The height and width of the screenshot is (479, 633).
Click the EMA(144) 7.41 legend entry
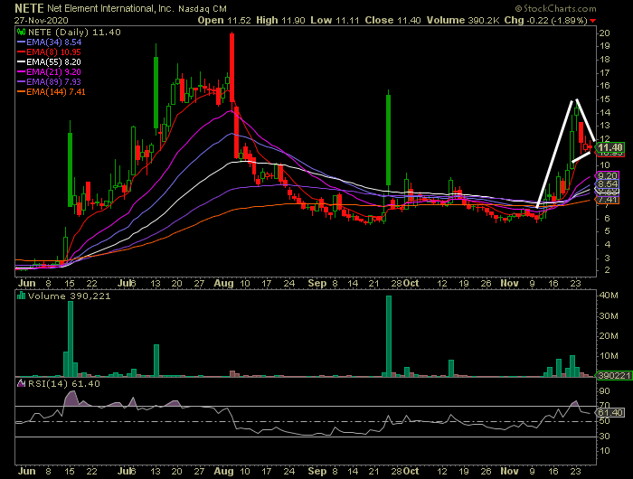pyautogui.click(x=56, y=92)
